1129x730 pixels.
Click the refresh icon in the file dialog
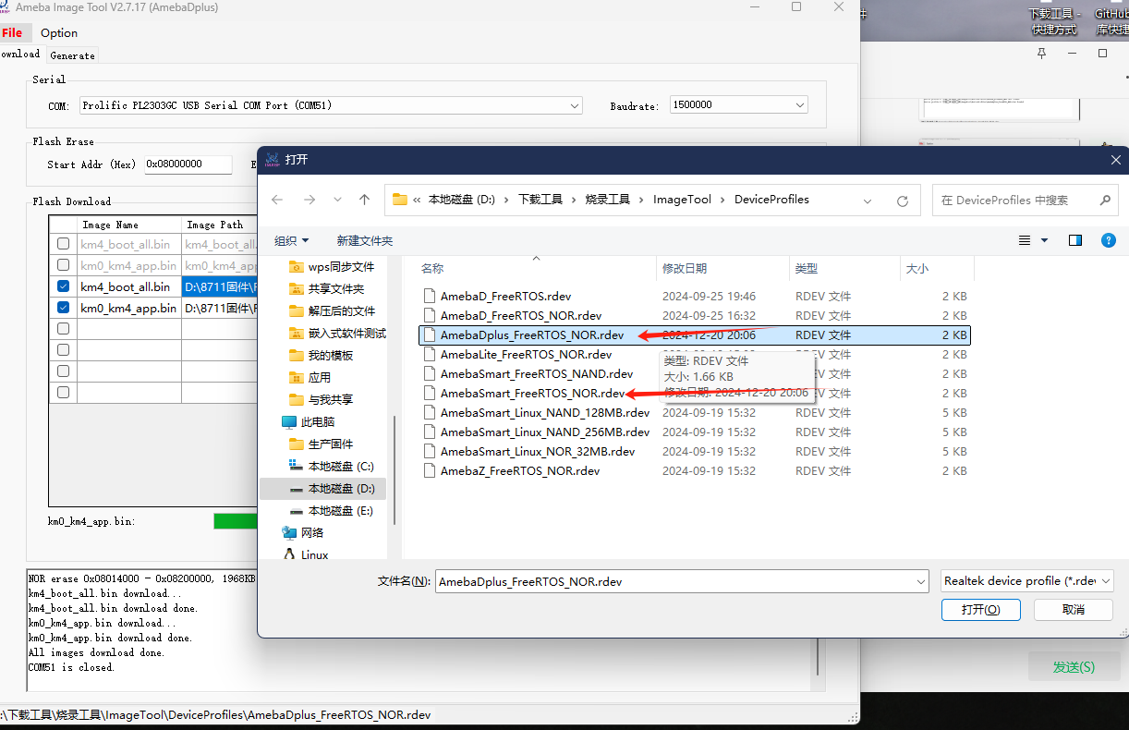[x=902, y=200]
